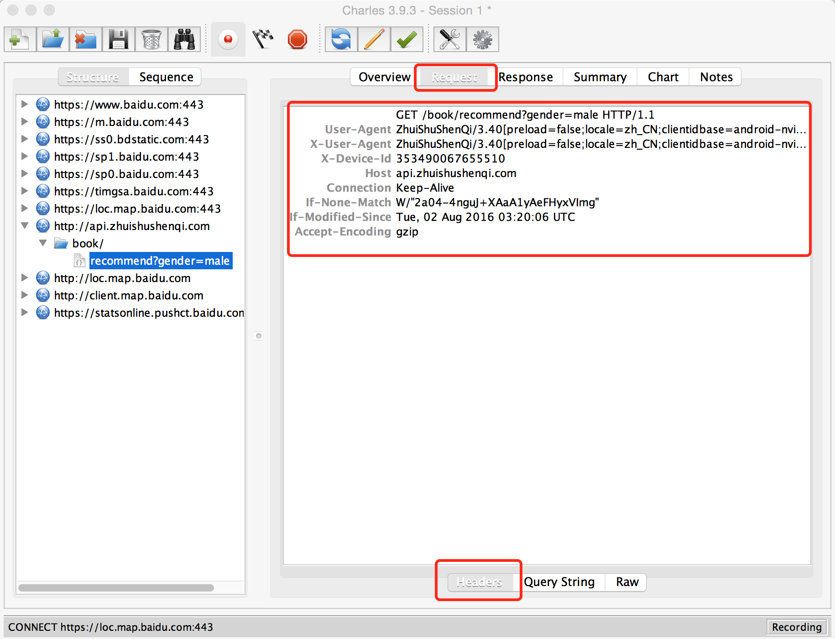Switch to the Sequence view
Viewport: 835px width, 639px height.
[166, 77]
